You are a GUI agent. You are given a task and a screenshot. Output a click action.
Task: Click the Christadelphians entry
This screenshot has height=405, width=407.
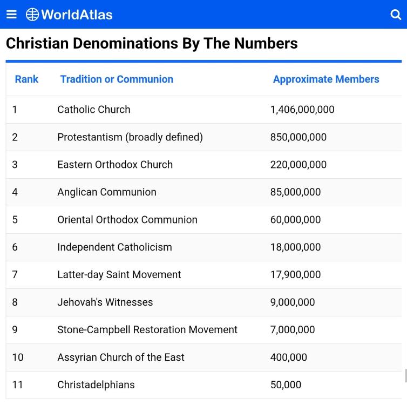(x=96, y=384)
